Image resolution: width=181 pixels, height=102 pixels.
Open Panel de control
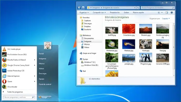[45, 84]
